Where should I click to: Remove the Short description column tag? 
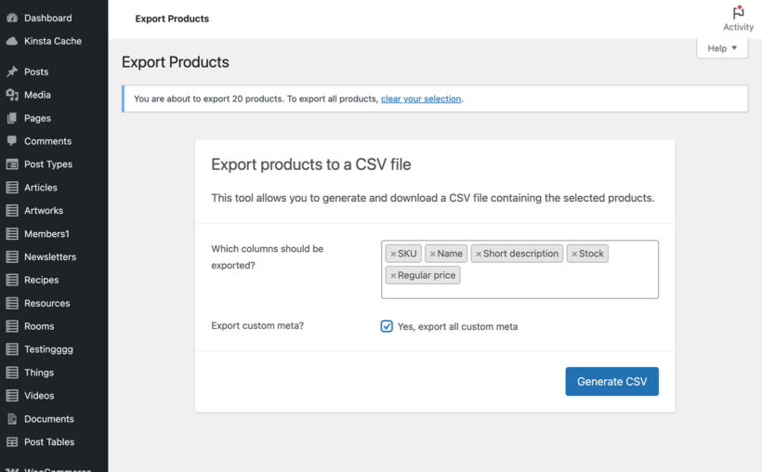tap(479, 255)
